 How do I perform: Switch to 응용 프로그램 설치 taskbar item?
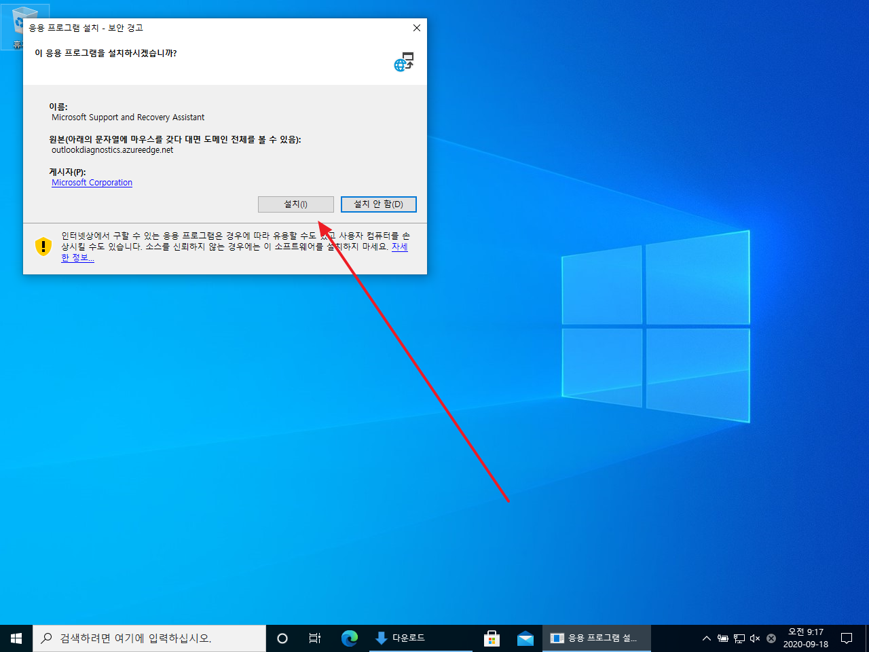597,638
